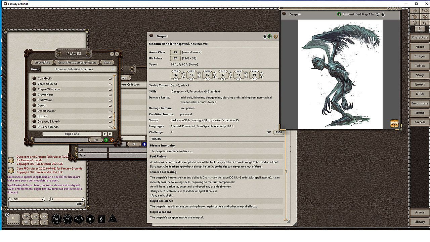Open the GM speaker dropdown in chat
This screenshot has width=430, height=242.
27,199
